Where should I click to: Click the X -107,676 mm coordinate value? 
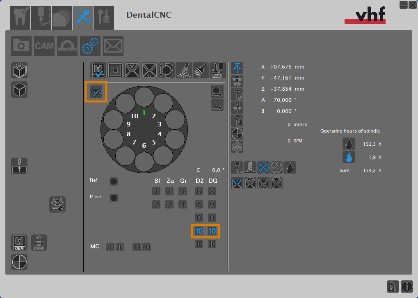pyautogui.click(x=283, y=66)
